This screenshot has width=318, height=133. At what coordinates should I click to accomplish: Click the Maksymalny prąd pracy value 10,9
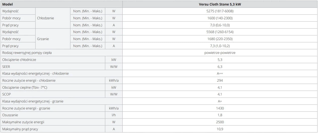220,129
